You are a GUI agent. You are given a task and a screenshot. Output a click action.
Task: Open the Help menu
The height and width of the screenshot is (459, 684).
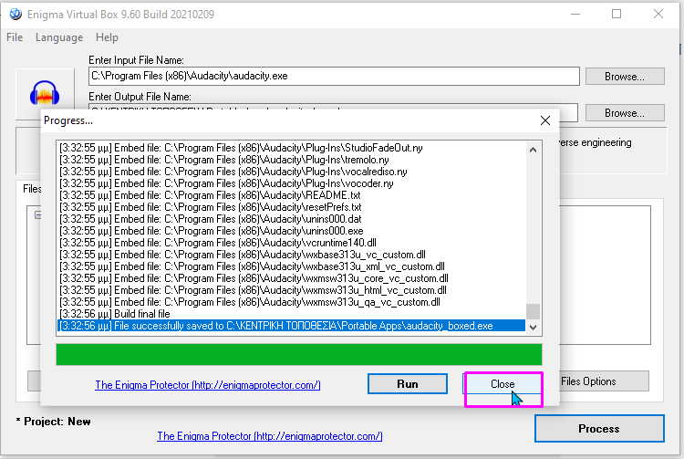(x=107, y=37)
